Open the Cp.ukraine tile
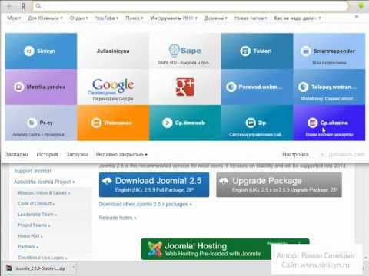 click(x=329, y=123)
